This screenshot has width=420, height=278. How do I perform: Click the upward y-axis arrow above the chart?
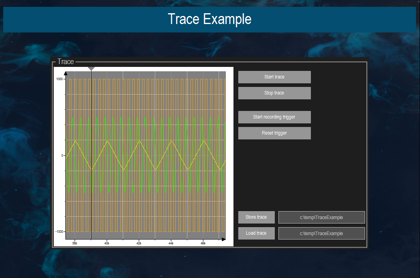[x=65, y=73]
